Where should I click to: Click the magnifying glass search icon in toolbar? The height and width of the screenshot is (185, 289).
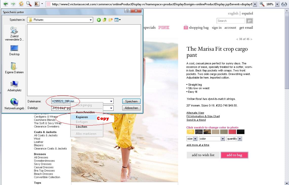tap(29, 4)
